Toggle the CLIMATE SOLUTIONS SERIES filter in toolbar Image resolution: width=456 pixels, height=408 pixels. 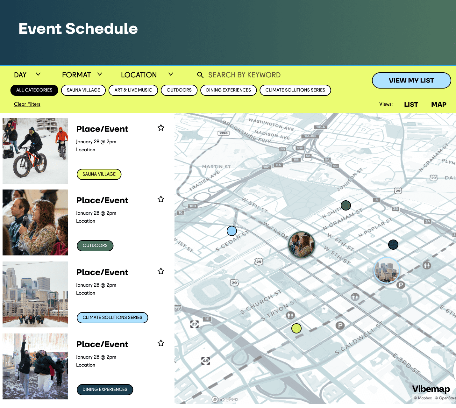[x=296, y=90]
